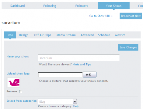Switch to the Design sub-tab
Viewport: 143px width, 109px height.
pyautogui.click(x=24, y=35)
